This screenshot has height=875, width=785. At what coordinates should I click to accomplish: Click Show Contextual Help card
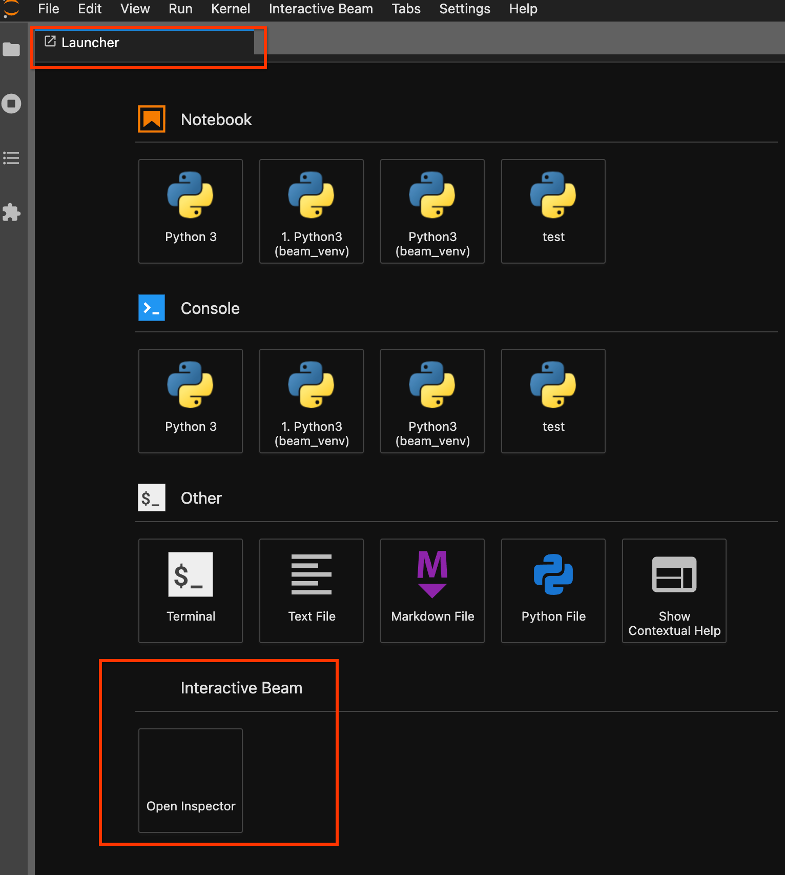674,591
